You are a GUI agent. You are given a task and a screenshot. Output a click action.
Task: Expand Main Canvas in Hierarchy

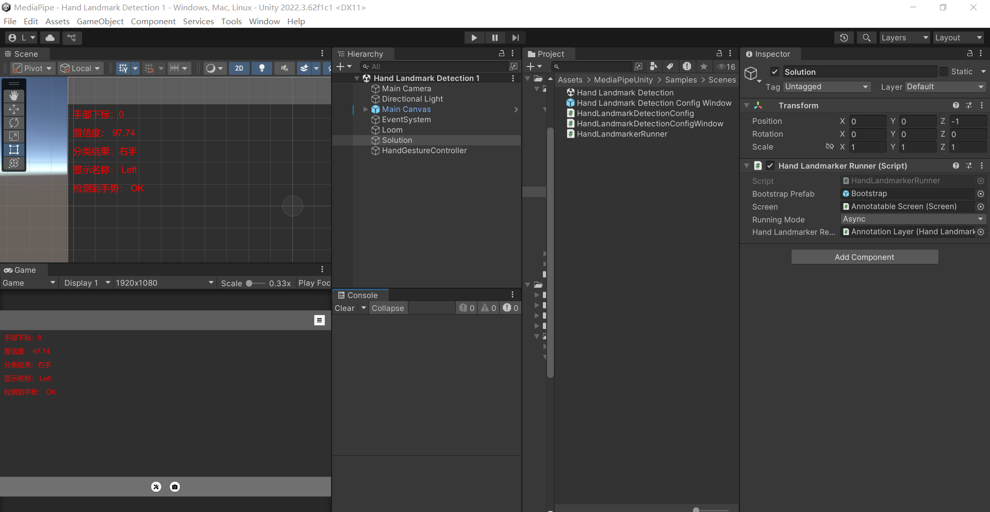click(x=366, y=109)
